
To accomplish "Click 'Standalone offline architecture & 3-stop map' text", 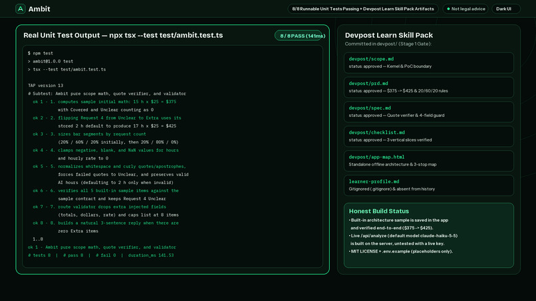I will click(x=392, y=165).
